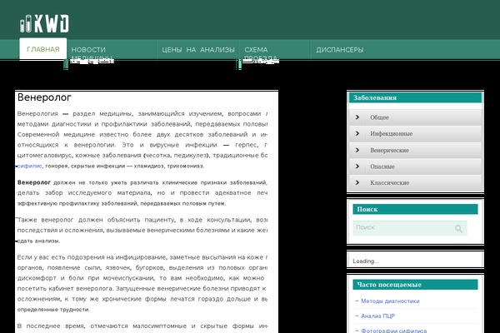Viewport: 500px width, 333px height.
Task: Follow the сифилис link in article
Action: 30,166
